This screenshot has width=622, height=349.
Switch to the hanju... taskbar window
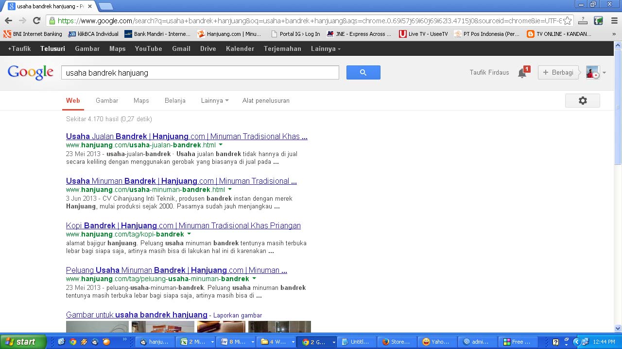154,342
